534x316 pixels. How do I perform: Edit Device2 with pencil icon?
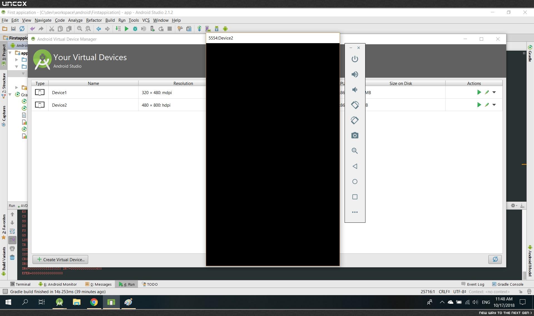(487, 105)
